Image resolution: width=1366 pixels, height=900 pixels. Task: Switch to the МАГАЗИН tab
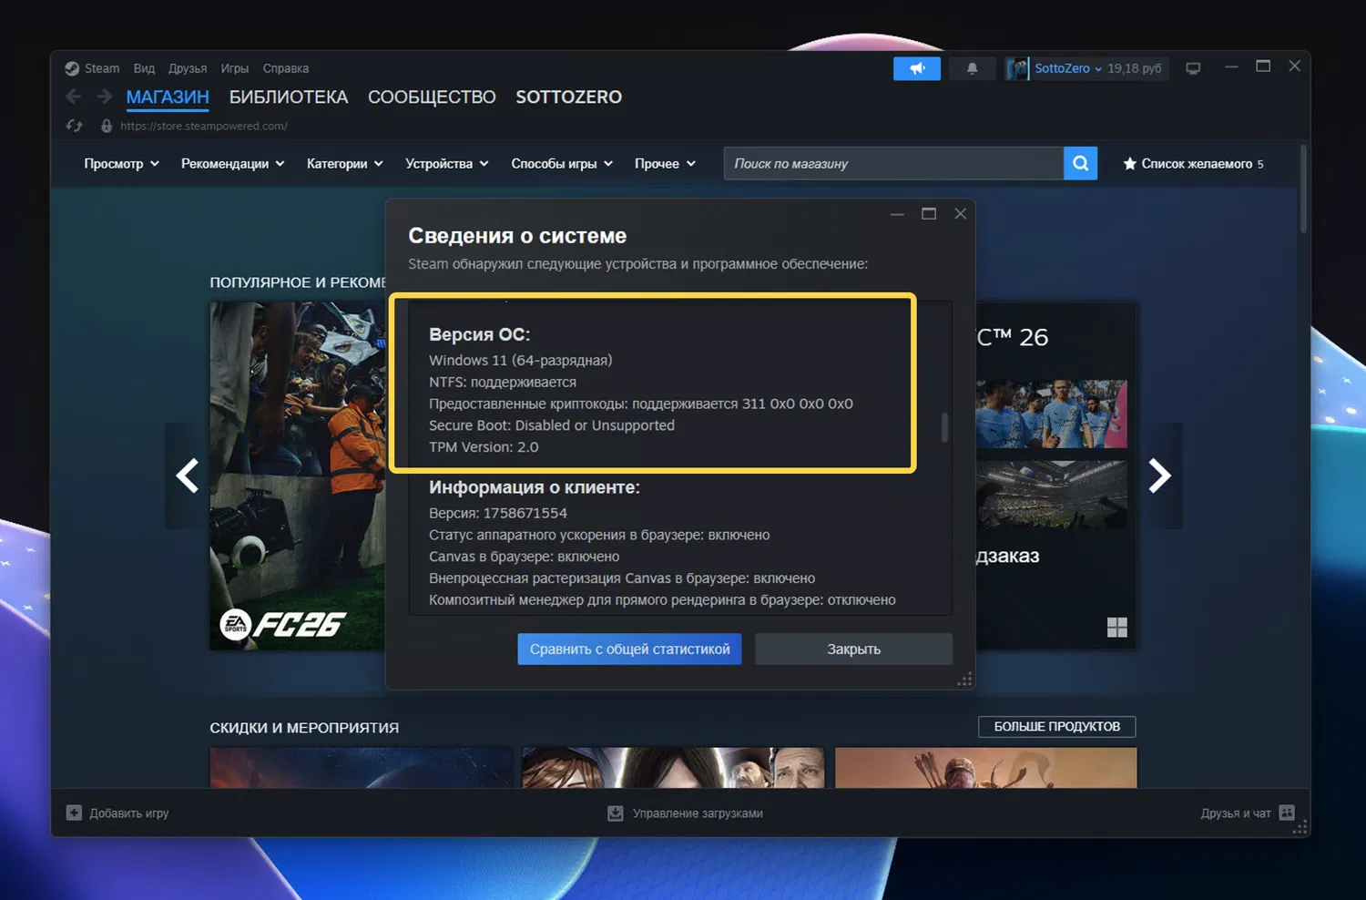[x=168, y=97]
